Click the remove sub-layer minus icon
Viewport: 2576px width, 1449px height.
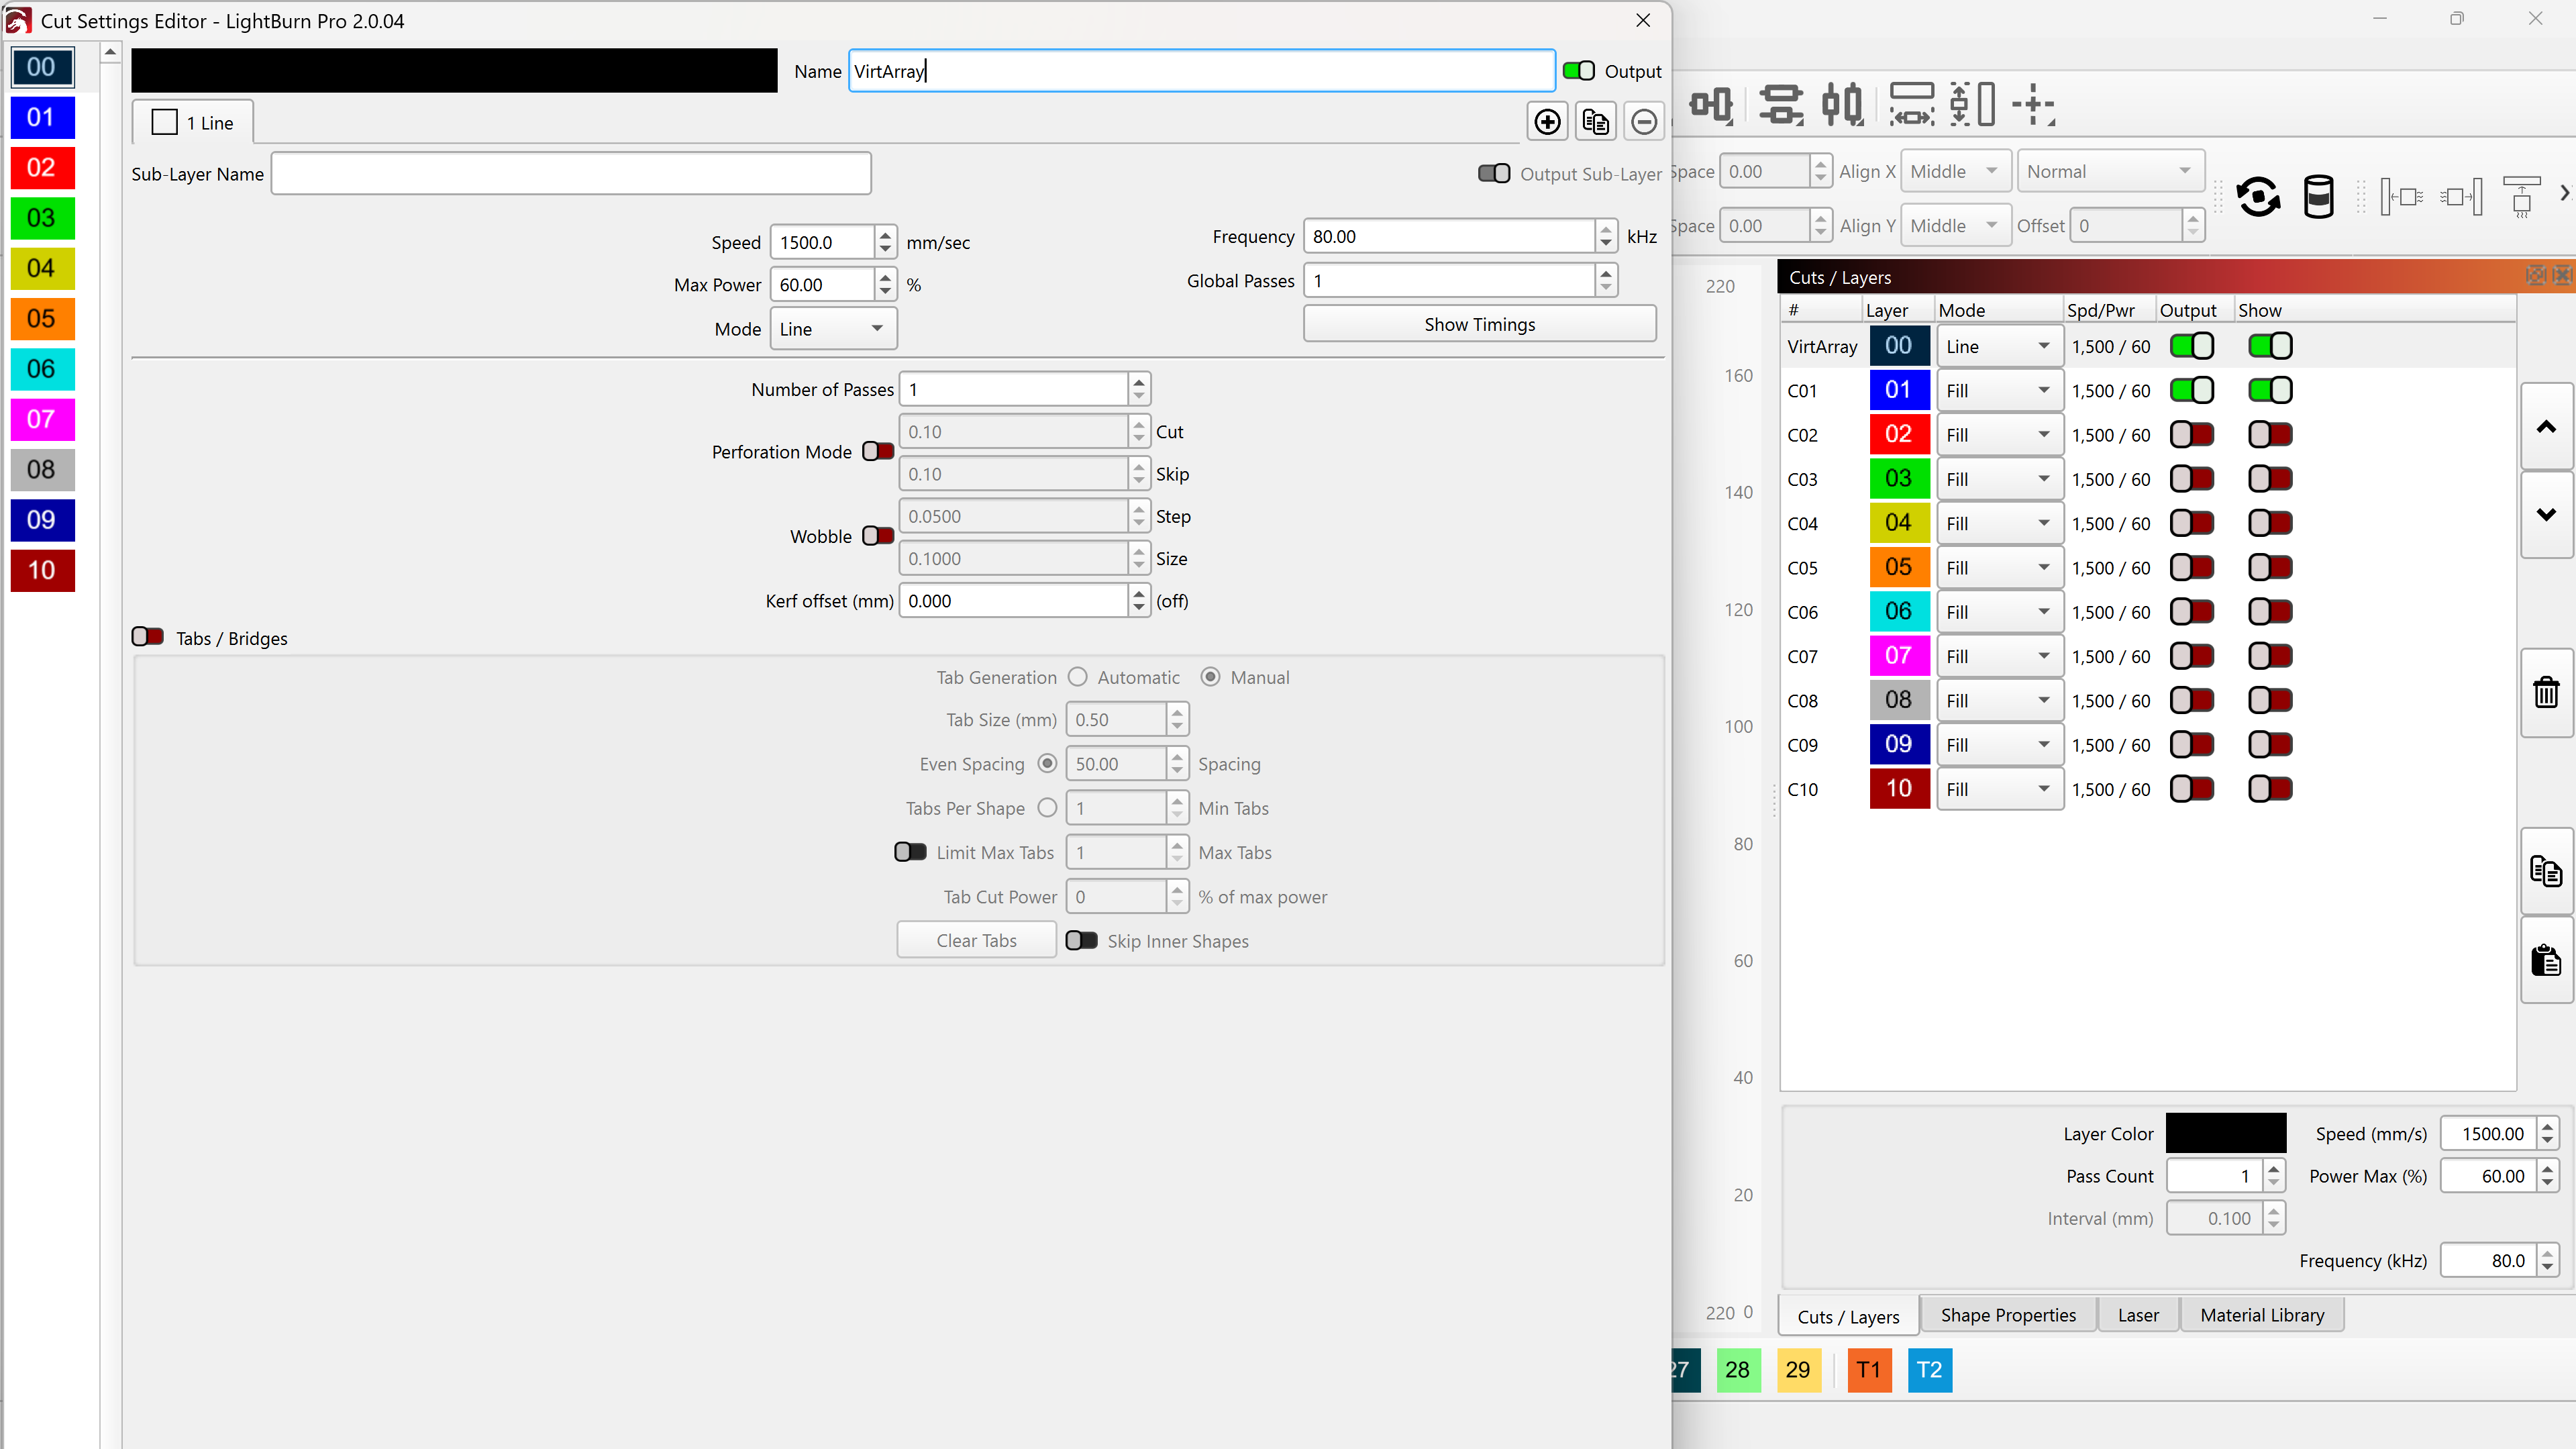(x=1643, y=122)
